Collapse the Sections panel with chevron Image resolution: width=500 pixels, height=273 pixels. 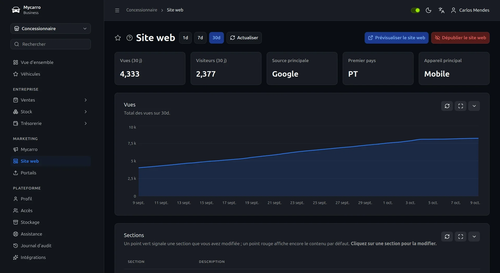(x=474, y=237)
